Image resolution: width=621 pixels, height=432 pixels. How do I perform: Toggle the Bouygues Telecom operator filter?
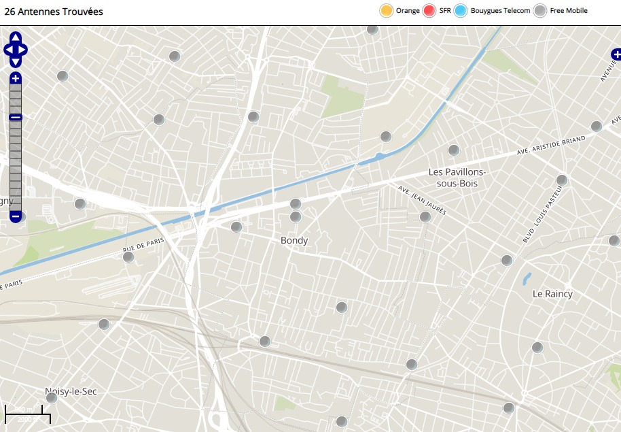pos(461,11)
